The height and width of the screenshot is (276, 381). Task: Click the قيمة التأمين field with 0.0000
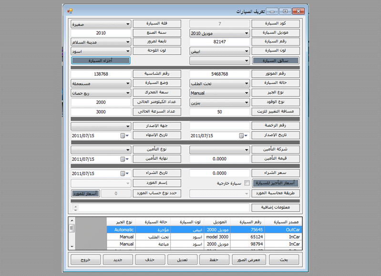pyautogui.click(x=220, y=159)
